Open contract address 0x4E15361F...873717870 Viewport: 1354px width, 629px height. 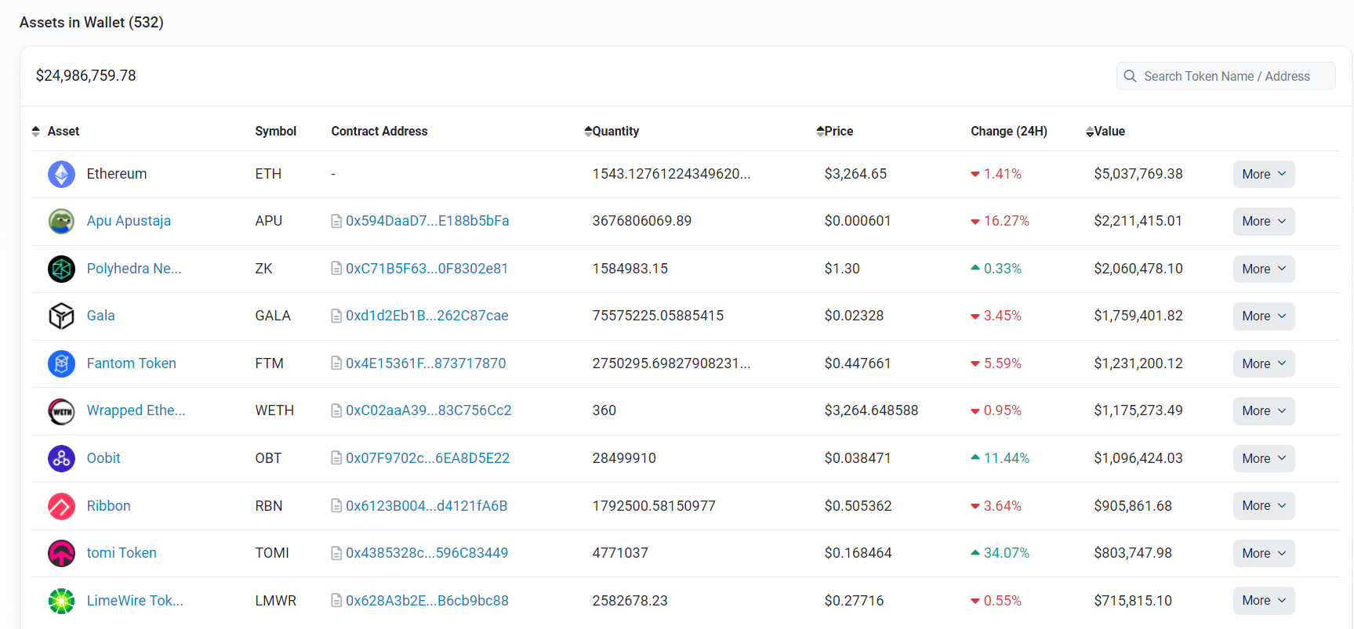click(426, 363)
